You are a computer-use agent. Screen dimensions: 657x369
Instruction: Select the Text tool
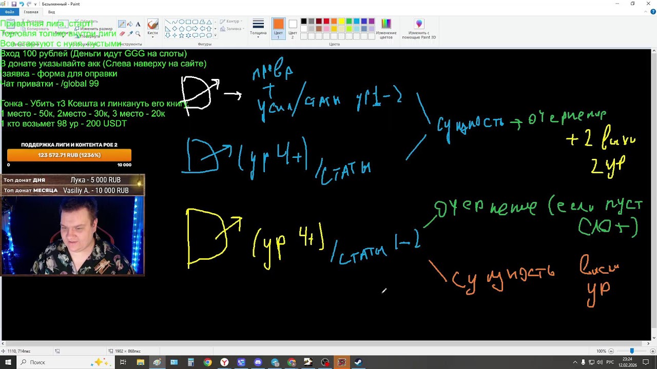tap(138, 24)
